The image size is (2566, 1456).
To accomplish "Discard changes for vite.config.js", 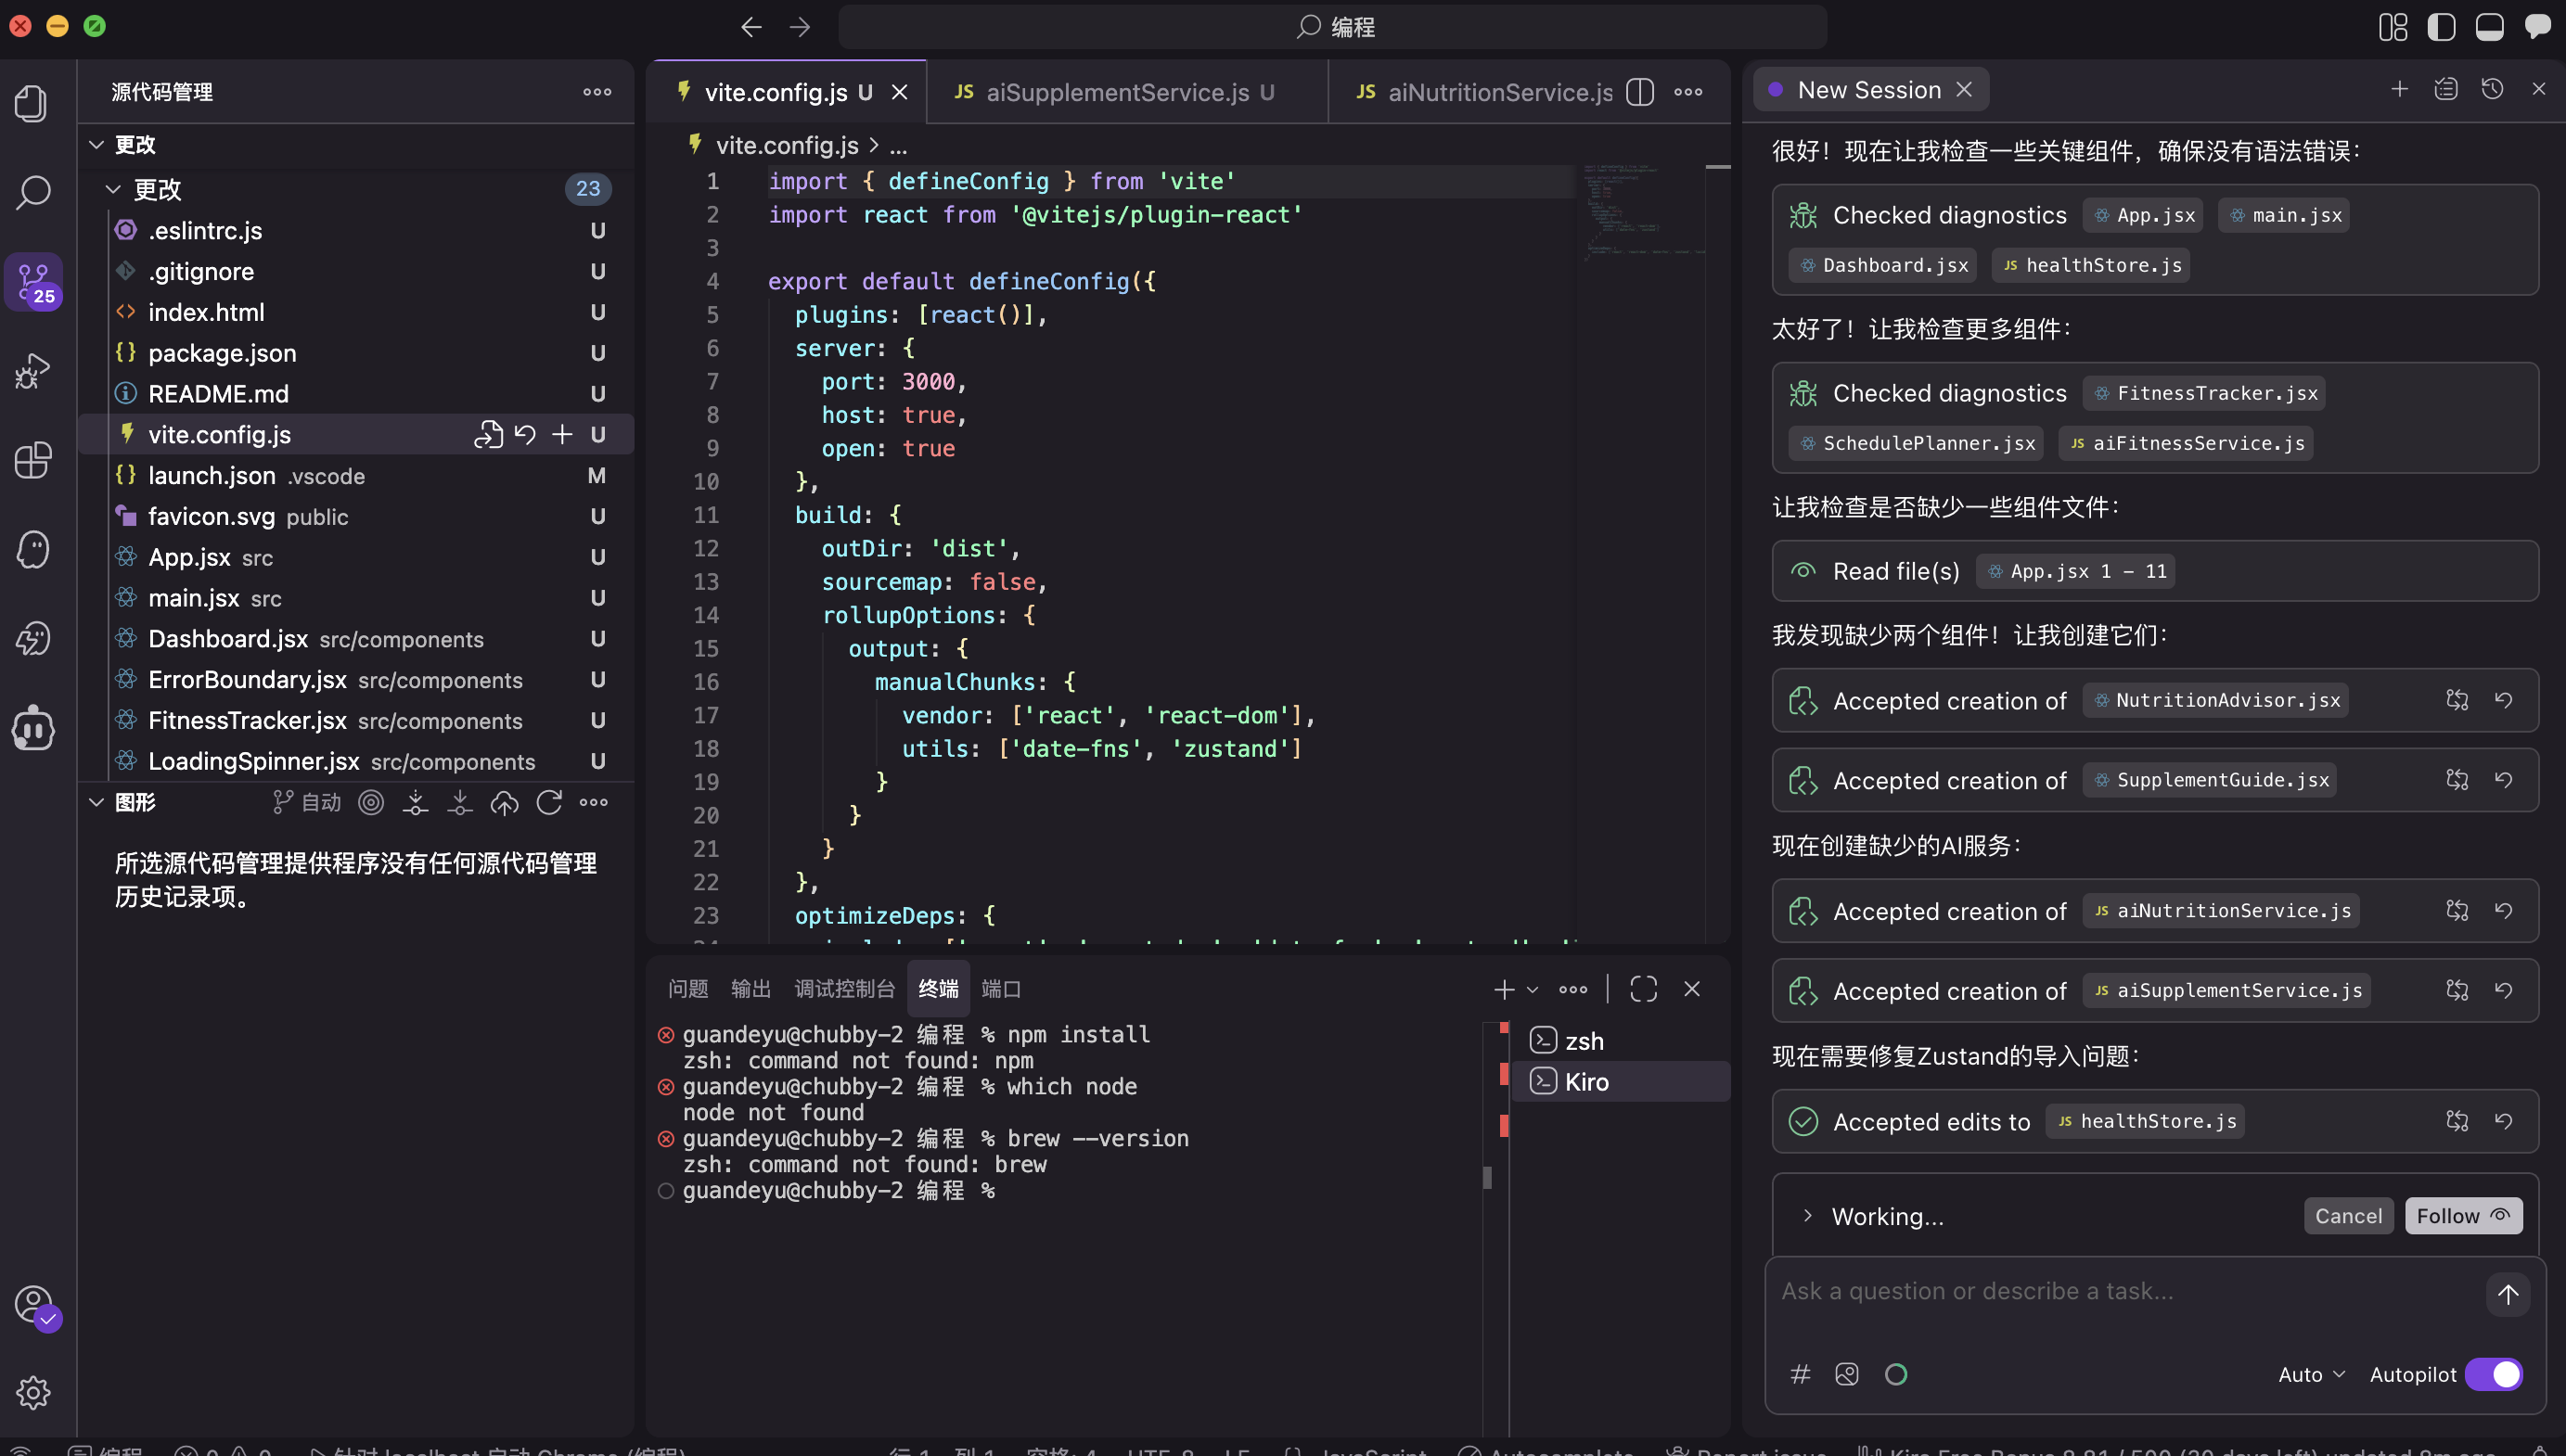I will point(525,434).
